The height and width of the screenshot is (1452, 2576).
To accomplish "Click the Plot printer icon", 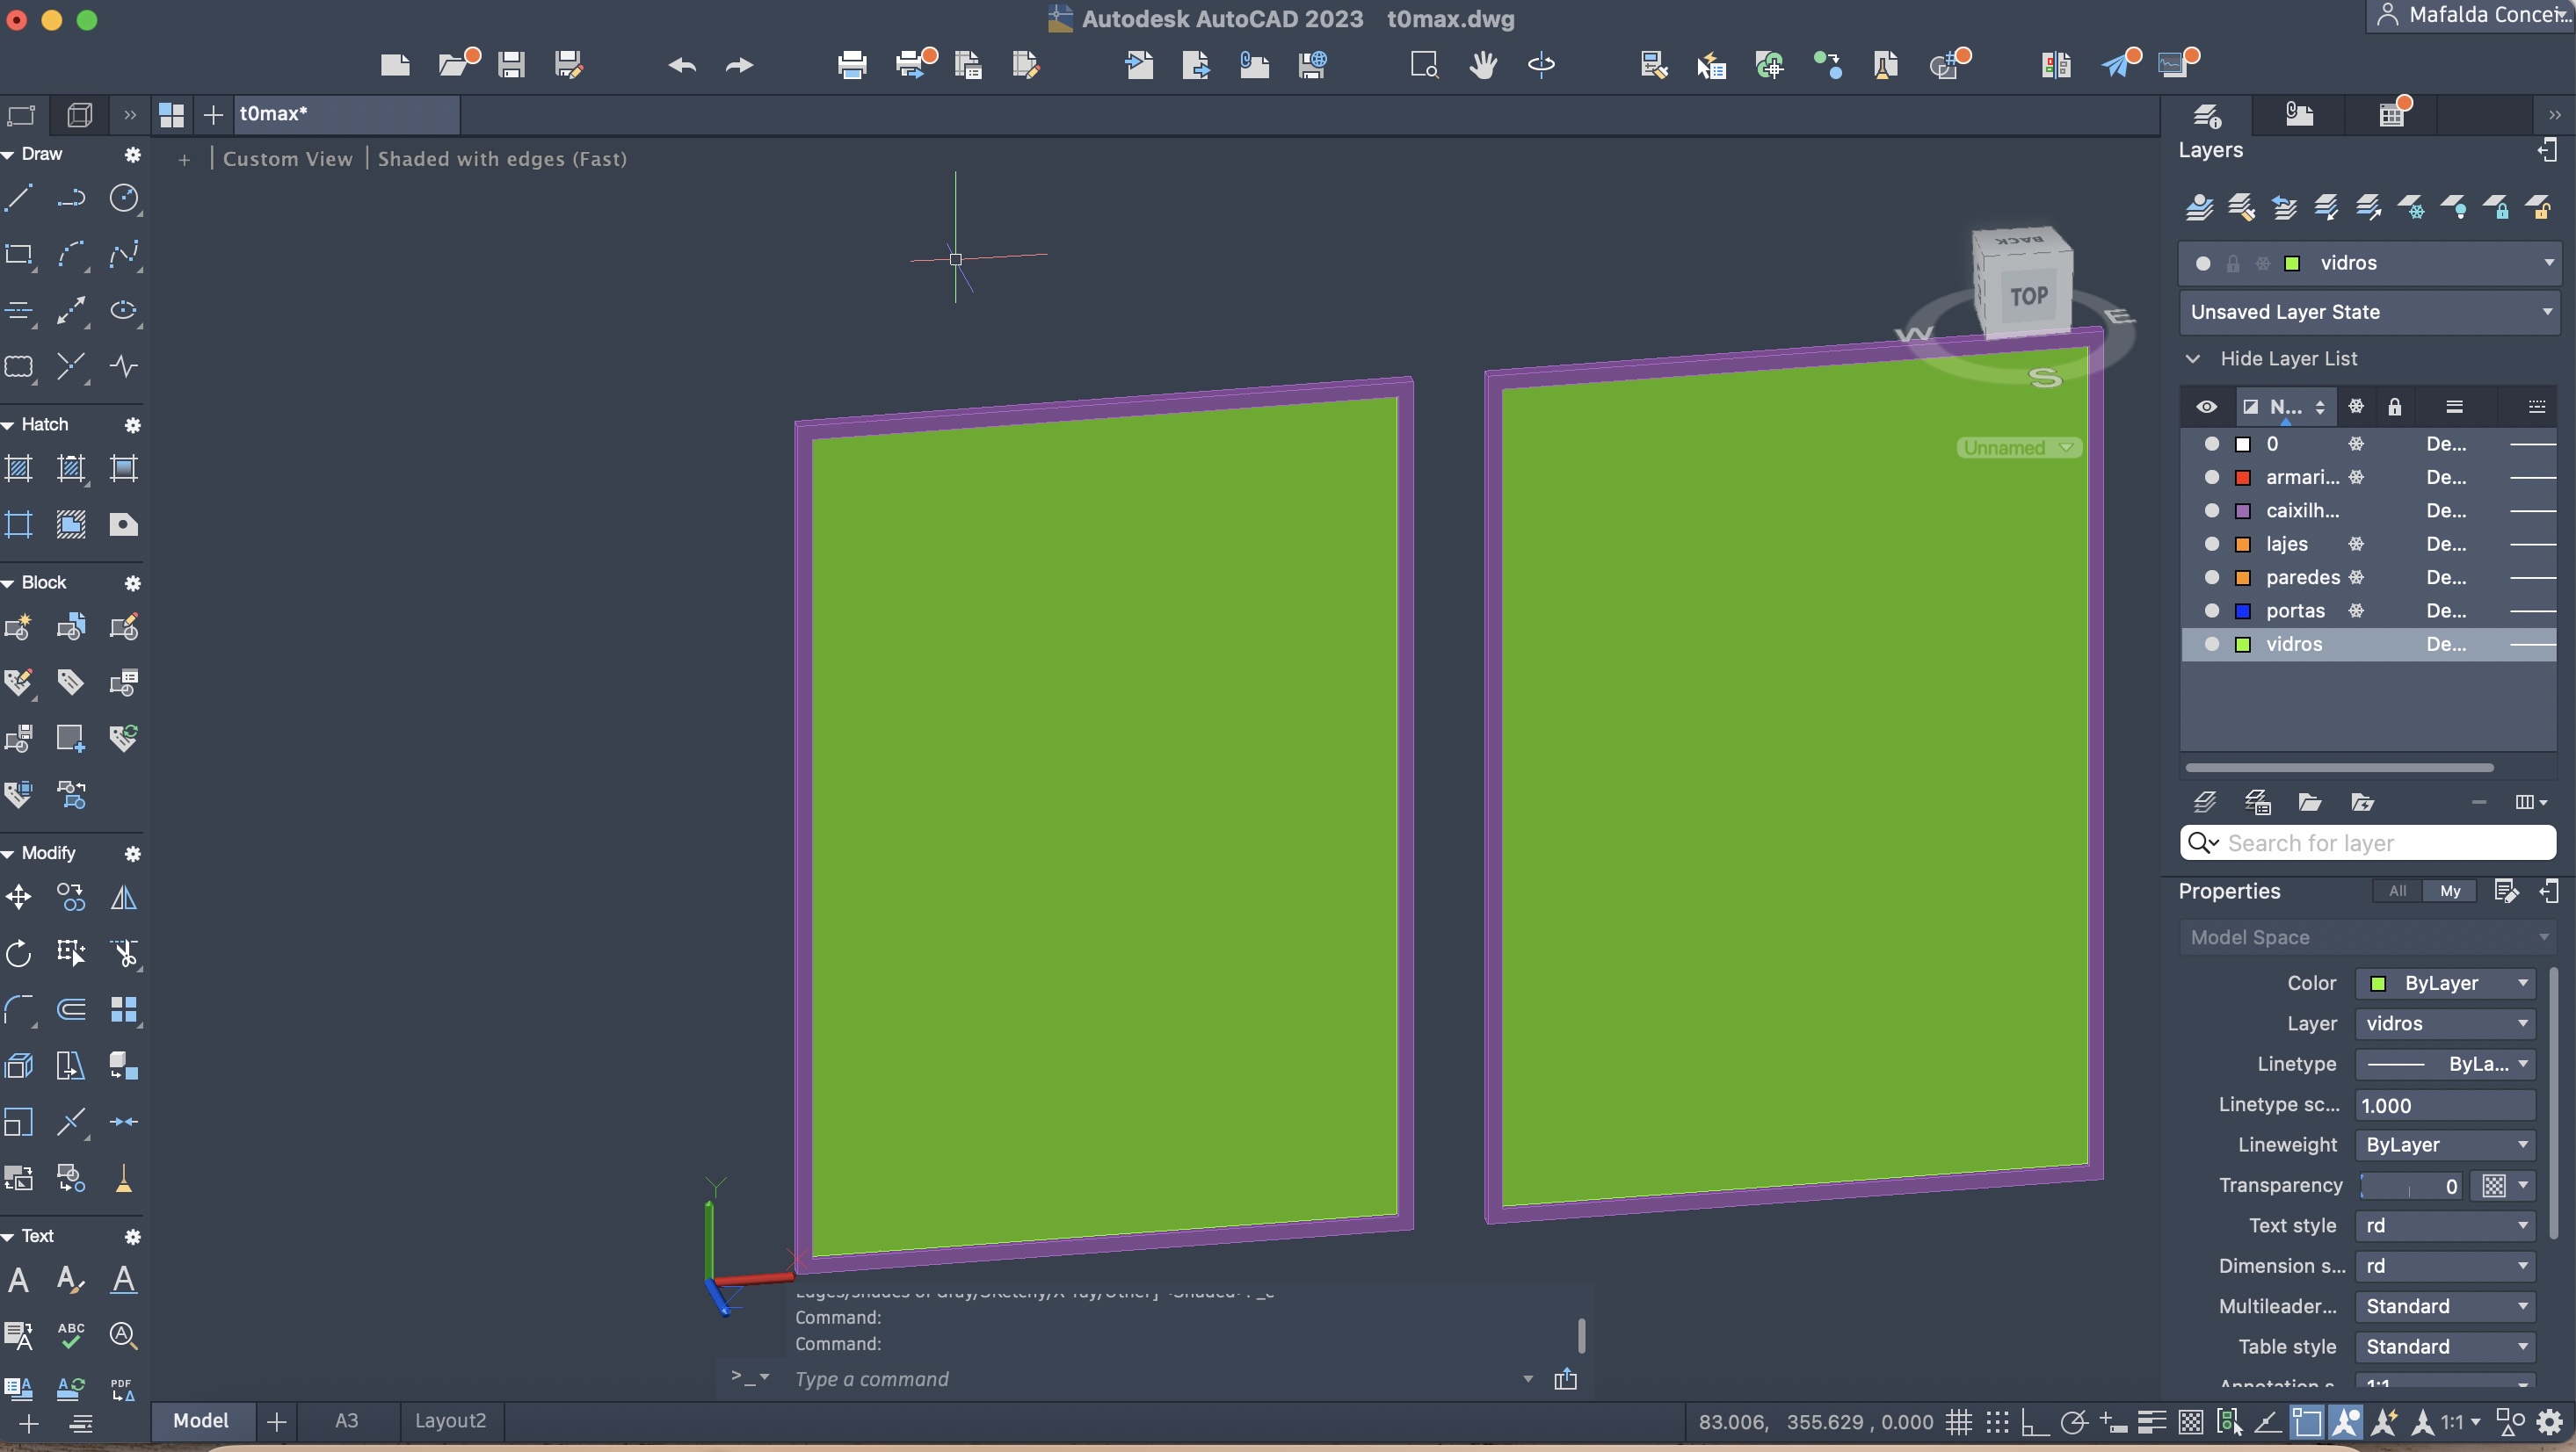I will (x=852, y=66).
